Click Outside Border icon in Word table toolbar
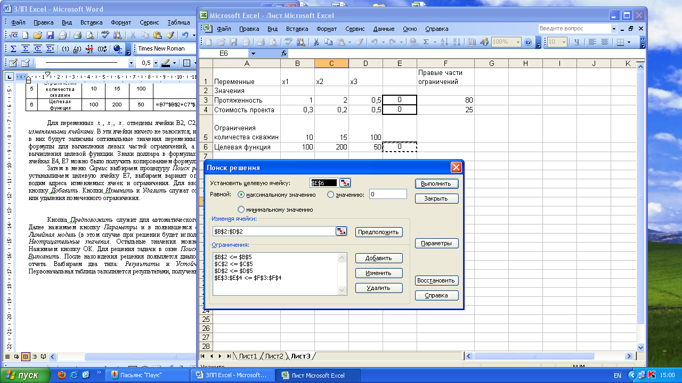This screenshot has width=682, height=383. click(186, 63)
